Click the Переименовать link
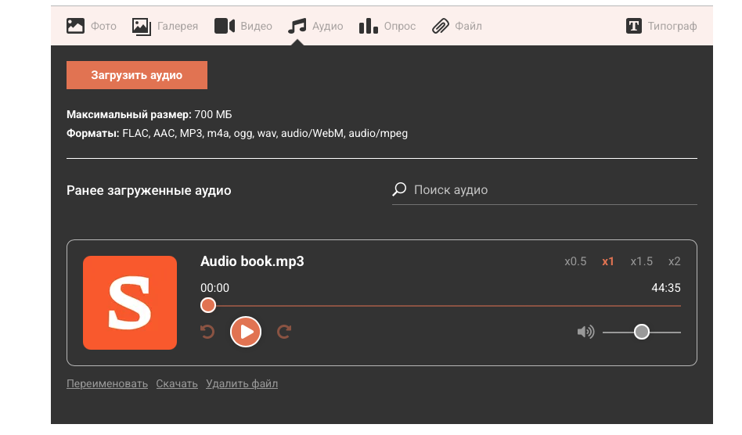Image resolution: width=742 pixels, height=435 pixels. coord(107,383)
